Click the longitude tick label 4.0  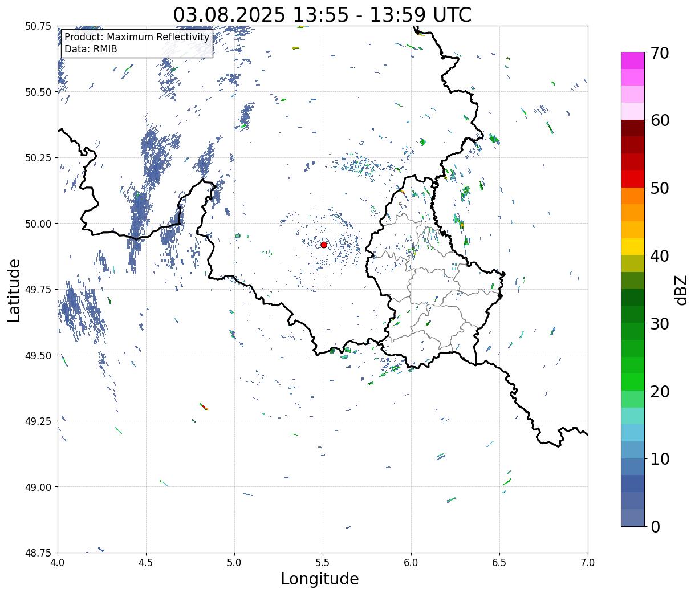(58, 563)
